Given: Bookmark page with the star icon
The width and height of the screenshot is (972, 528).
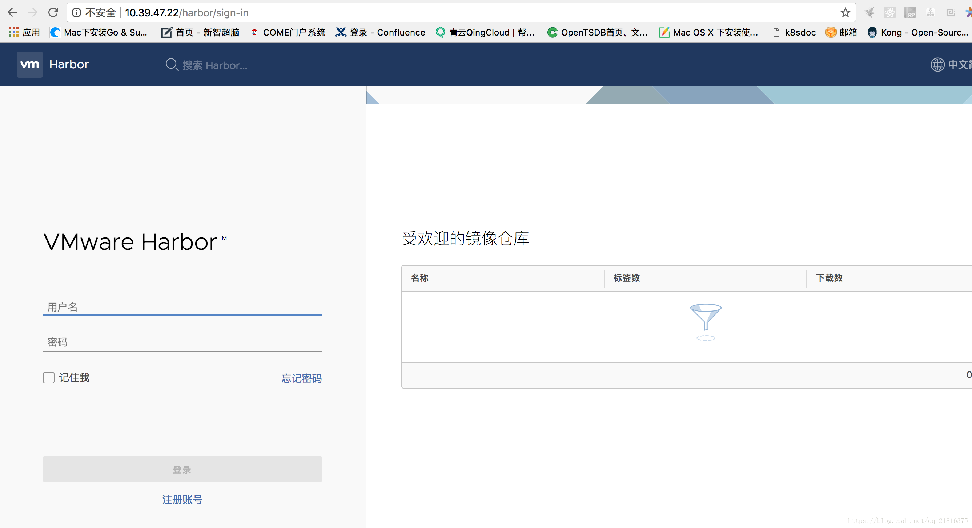Looking at the screenshot, I should (845, 13).
